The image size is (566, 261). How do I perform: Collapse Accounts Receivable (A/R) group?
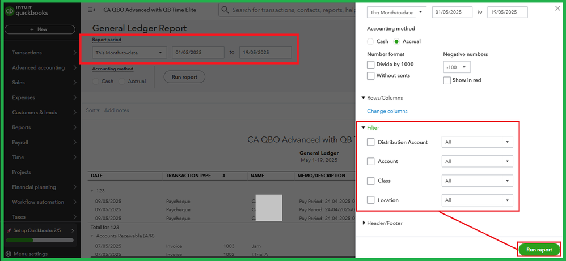click(x=92, y=236)
